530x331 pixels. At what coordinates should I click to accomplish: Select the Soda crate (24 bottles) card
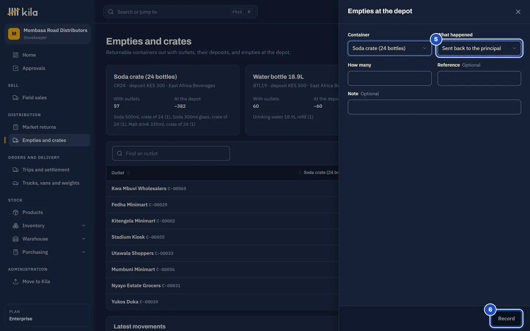point(173,100)
